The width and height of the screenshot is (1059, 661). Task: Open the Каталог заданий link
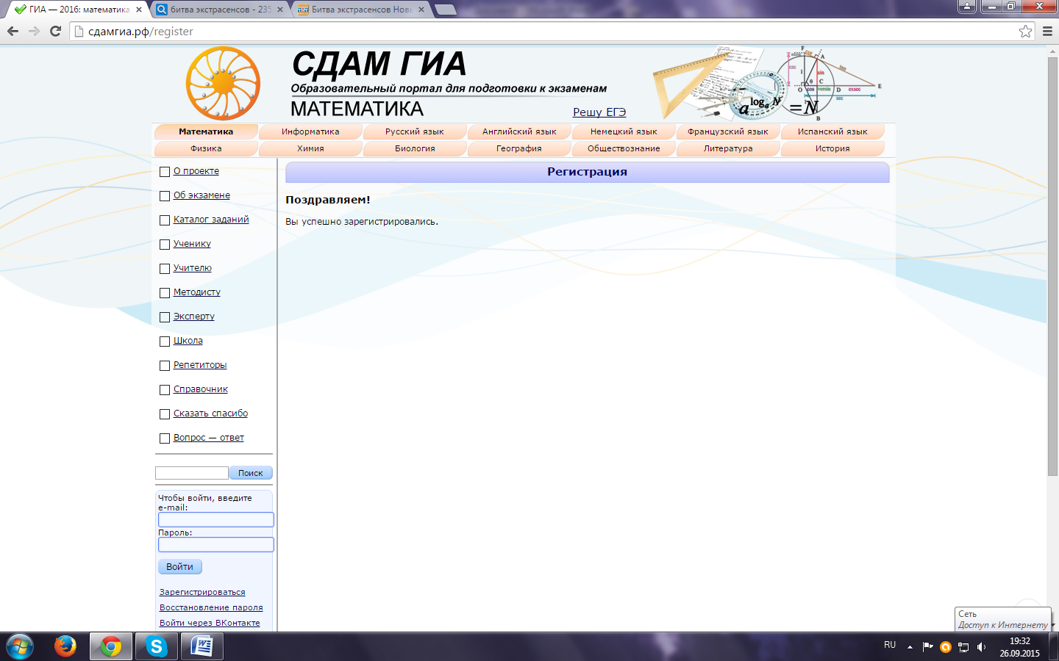tap(211, 220)
